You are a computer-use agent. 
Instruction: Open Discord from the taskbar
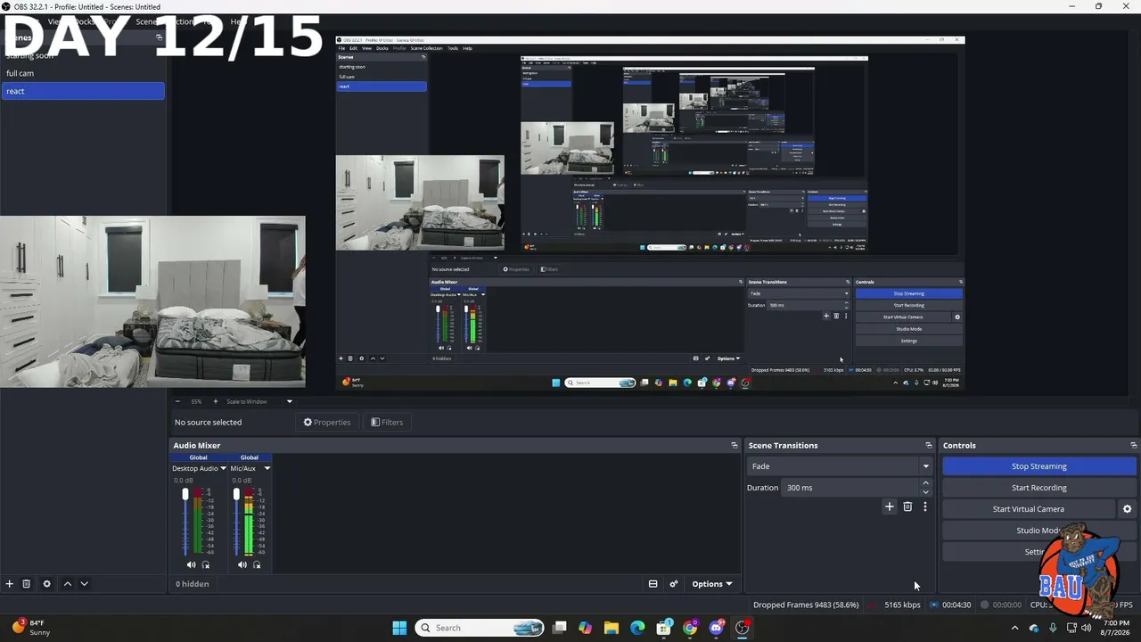[716, 628]
